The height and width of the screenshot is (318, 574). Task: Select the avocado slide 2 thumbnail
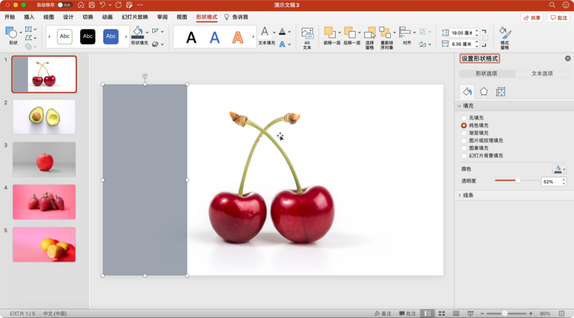coord(44,117)
